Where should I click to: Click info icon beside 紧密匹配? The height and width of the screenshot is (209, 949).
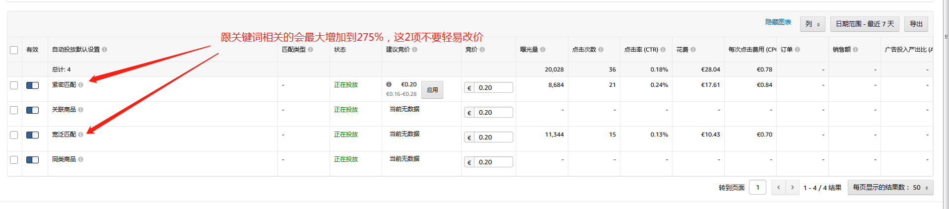click(81, 85)
